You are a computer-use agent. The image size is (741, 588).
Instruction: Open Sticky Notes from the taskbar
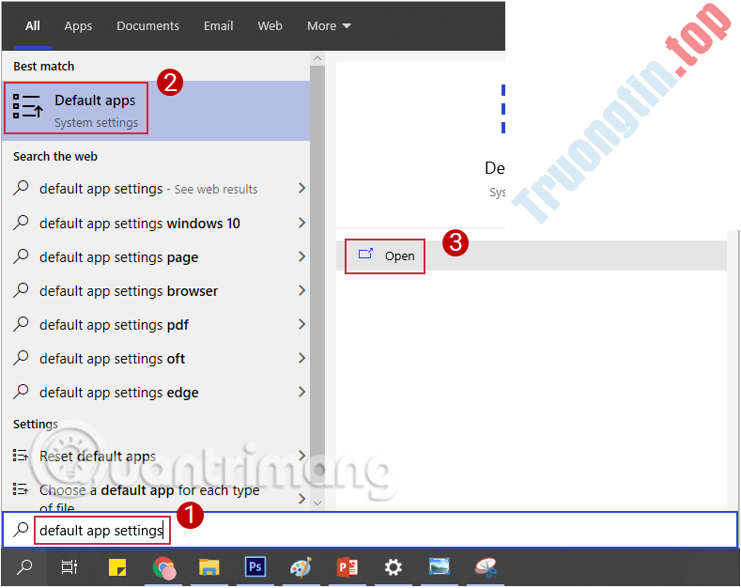117,567
